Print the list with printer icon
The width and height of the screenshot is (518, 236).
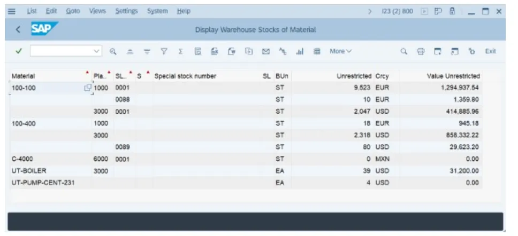421,51
